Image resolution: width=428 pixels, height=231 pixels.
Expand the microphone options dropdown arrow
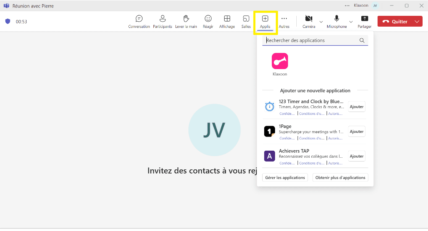point(351,22)
